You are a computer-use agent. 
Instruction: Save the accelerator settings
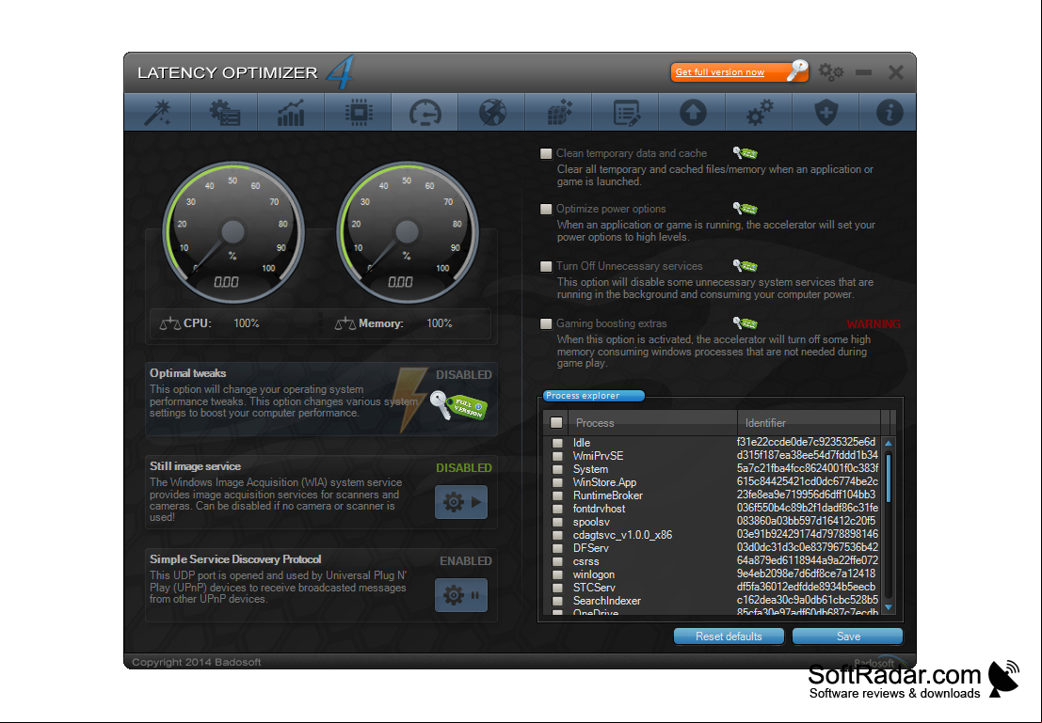pos(848,637)
